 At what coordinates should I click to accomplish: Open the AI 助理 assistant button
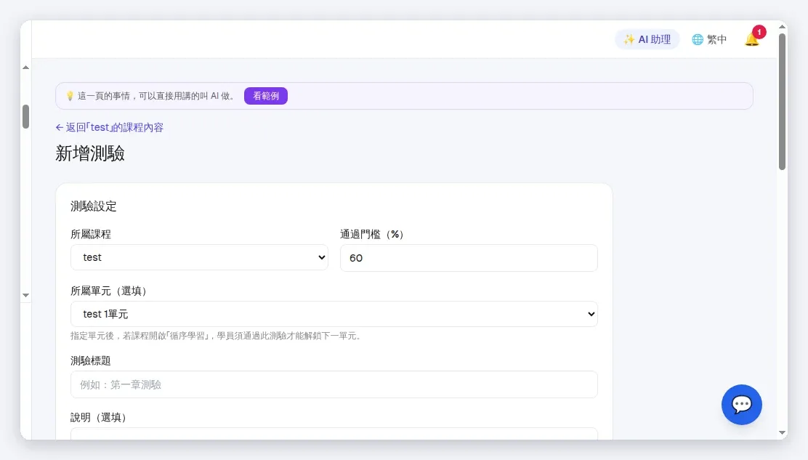tap(647, 39)
